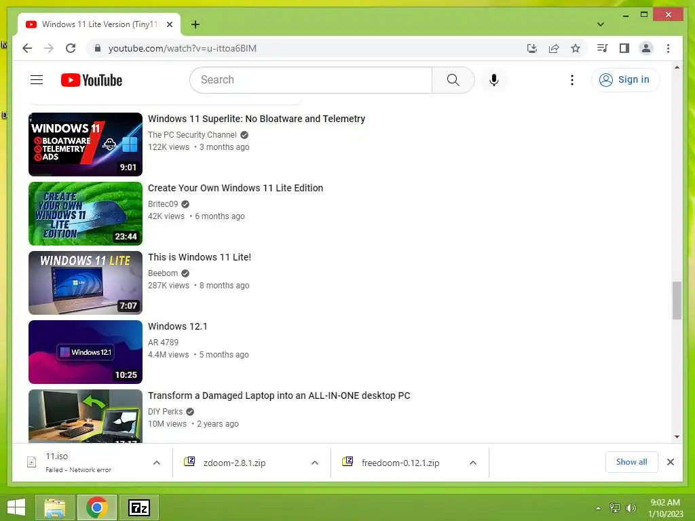Open Create Your Own Windows 11 Lite Edition title
695x521 pixels.
(x=236, y=188)
